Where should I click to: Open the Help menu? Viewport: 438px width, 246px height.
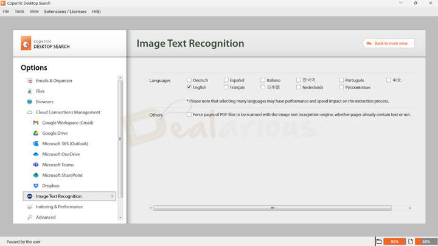tap(96, 12)
